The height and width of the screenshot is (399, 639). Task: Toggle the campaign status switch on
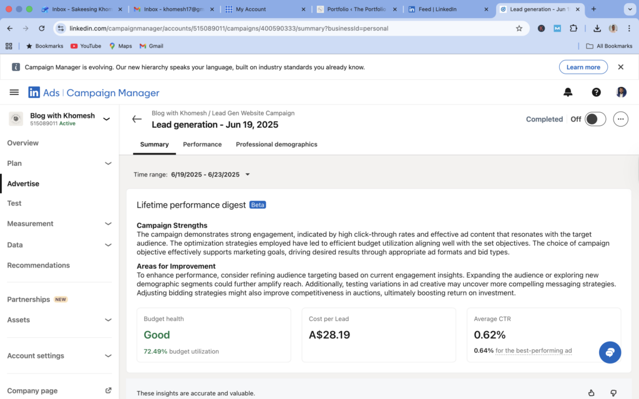(x=595, y=119)
